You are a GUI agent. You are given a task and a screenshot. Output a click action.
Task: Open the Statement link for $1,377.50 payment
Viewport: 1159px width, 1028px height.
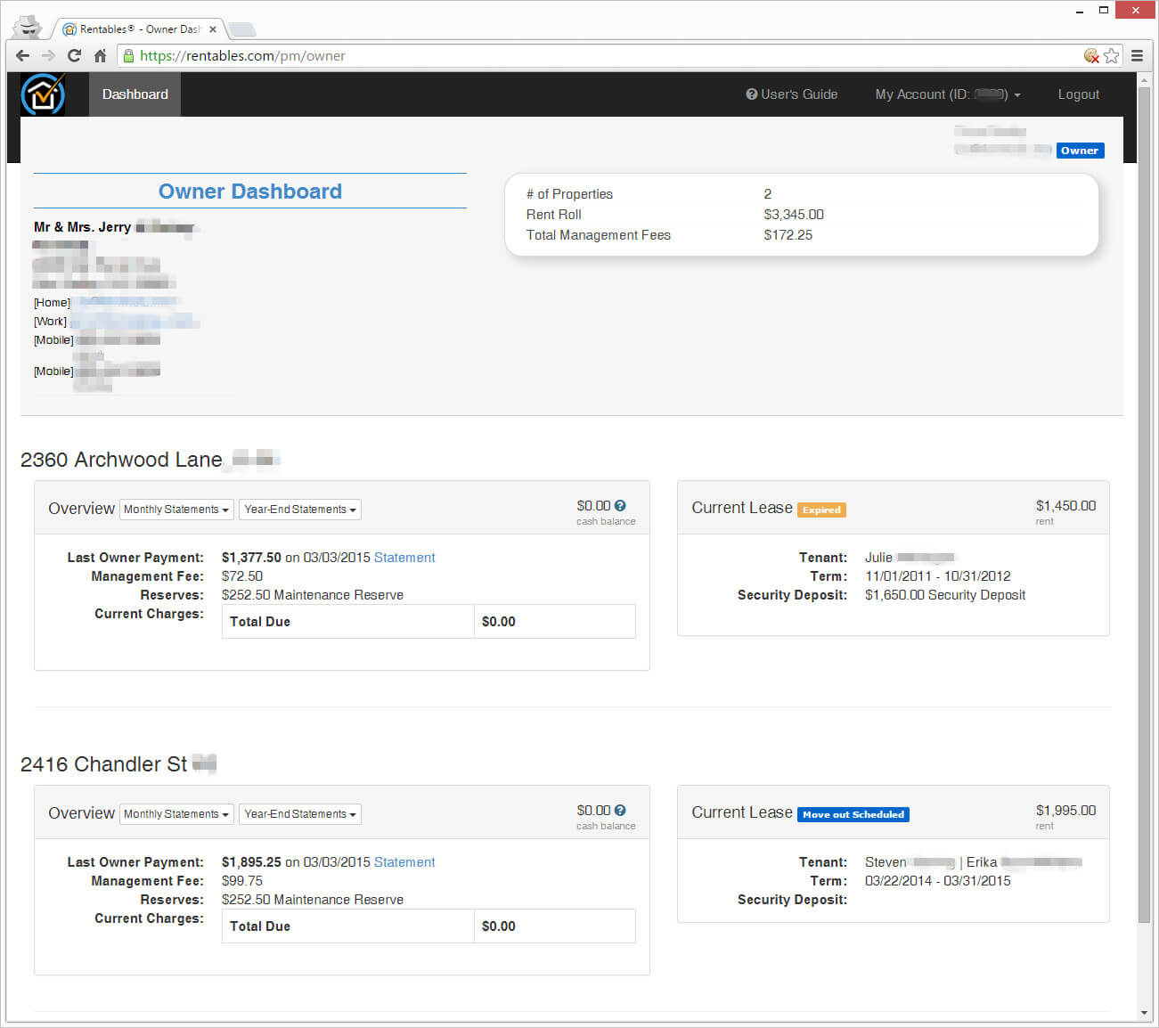click(x=404, y=558)
